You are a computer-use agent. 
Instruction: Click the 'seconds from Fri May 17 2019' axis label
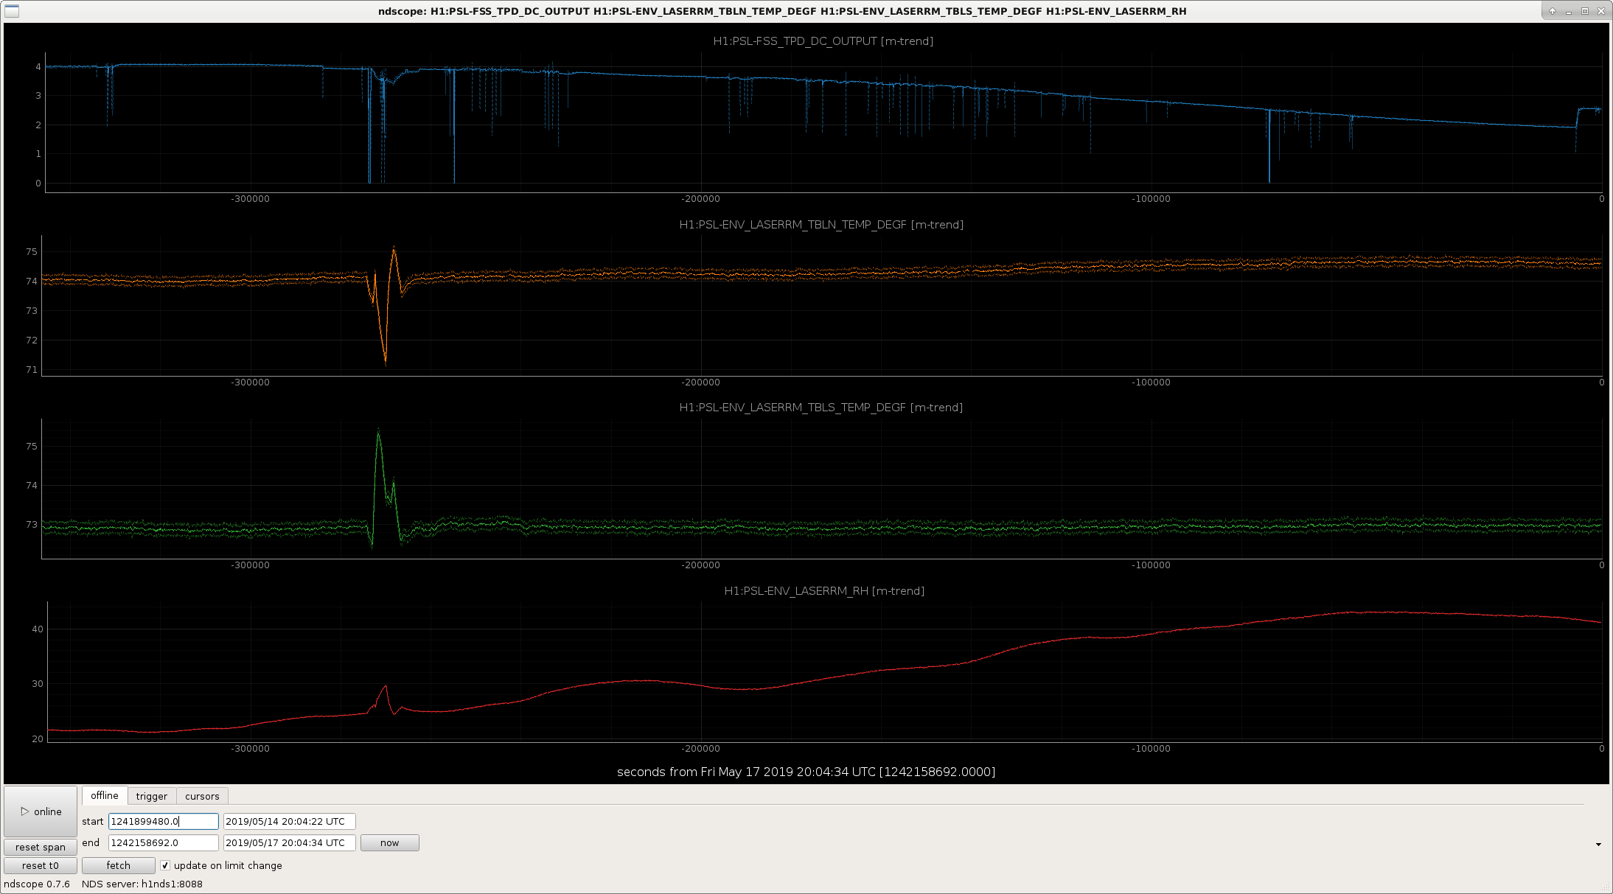pos(806,772)
